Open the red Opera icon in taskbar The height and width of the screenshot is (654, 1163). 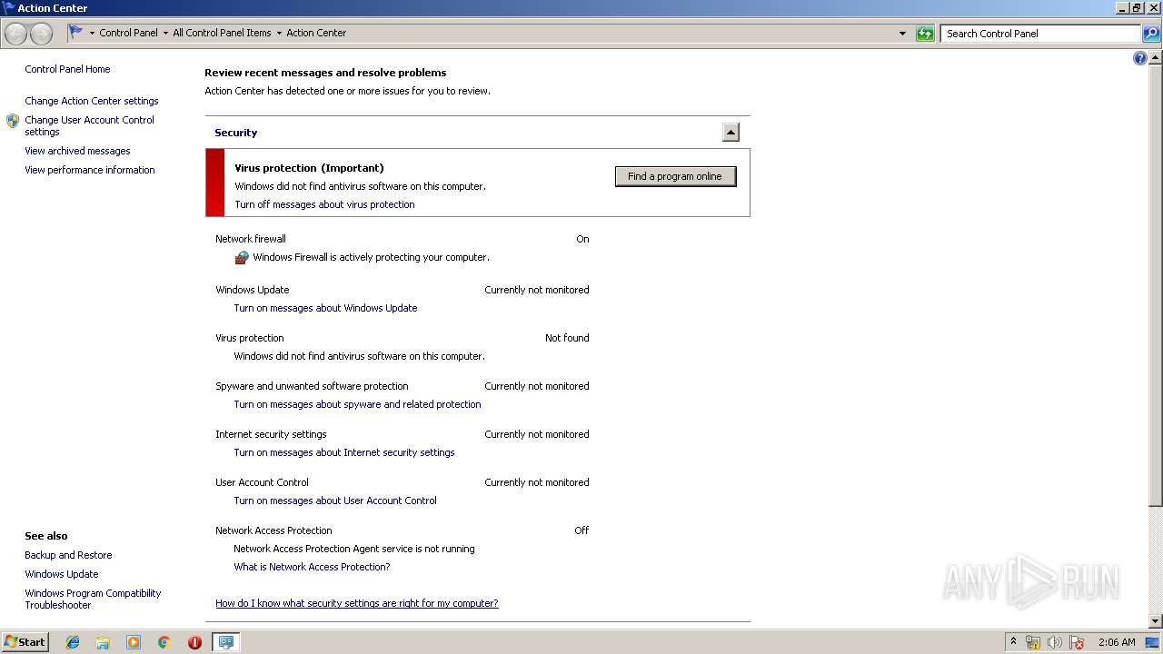coord(194,642)
